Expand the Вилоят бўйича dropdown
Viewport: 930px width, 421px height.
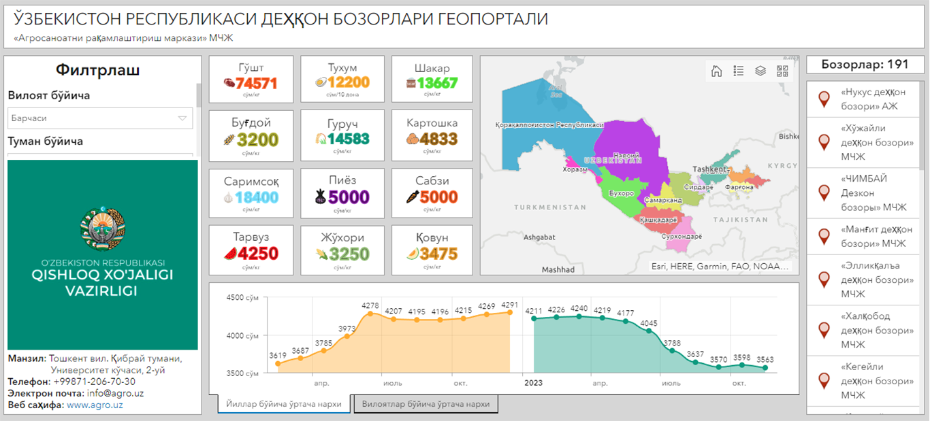100,118
